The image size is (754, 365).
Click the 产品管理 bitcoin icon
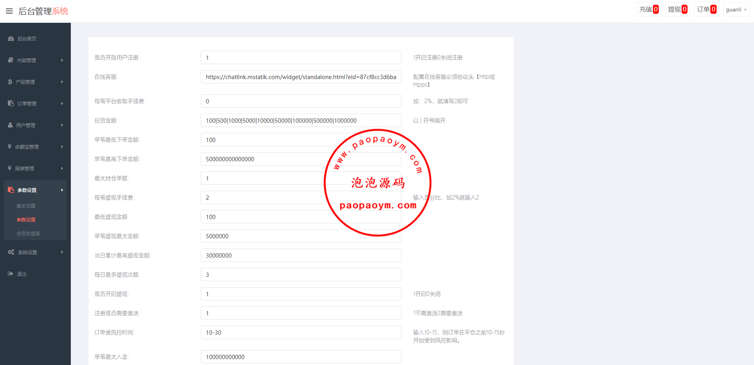pos(10,82)
